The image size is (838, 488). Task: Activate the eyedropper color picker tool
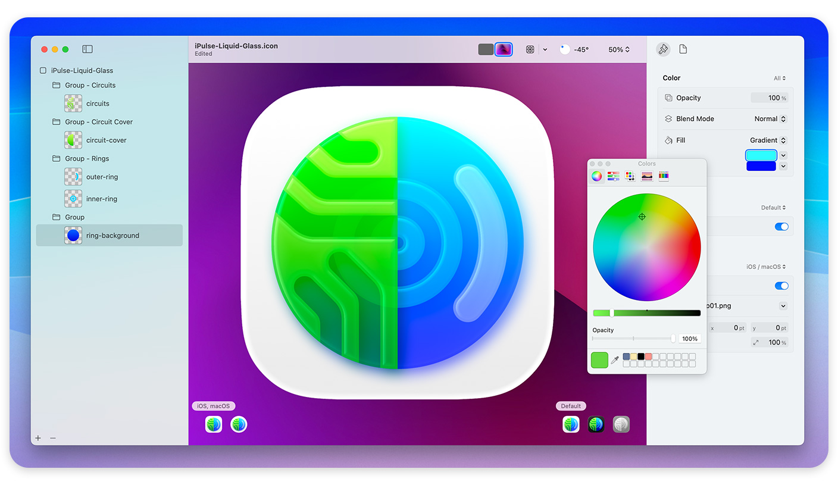point(615,360)
